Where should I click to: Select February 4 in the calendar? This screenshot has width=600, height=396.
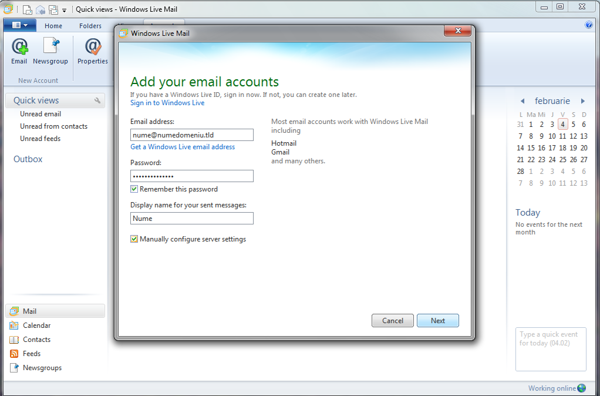click(562, 124)
